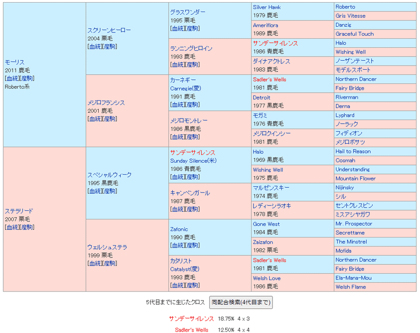
Task: Open メジロモントレー horse page
Action: [x=189, y=121]
